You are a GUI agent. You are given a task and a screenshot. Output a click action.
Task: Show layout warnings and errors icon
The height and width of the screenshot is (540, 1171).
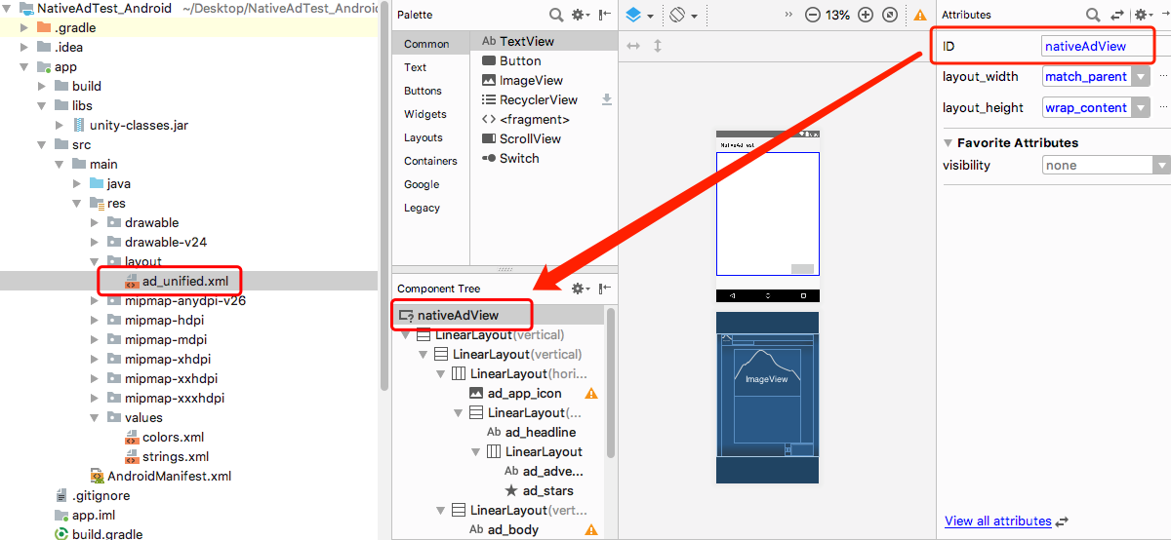click(x=919, y=16)
